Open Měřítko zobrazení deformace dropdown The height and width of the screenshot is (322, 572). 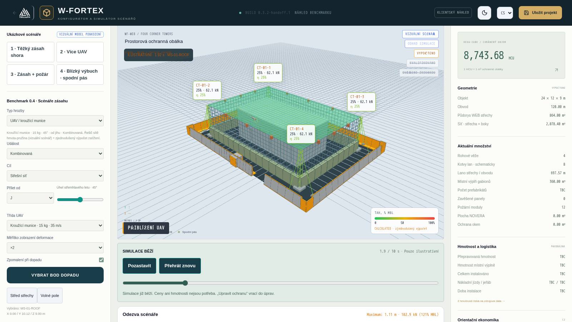[x=55, y=248]
